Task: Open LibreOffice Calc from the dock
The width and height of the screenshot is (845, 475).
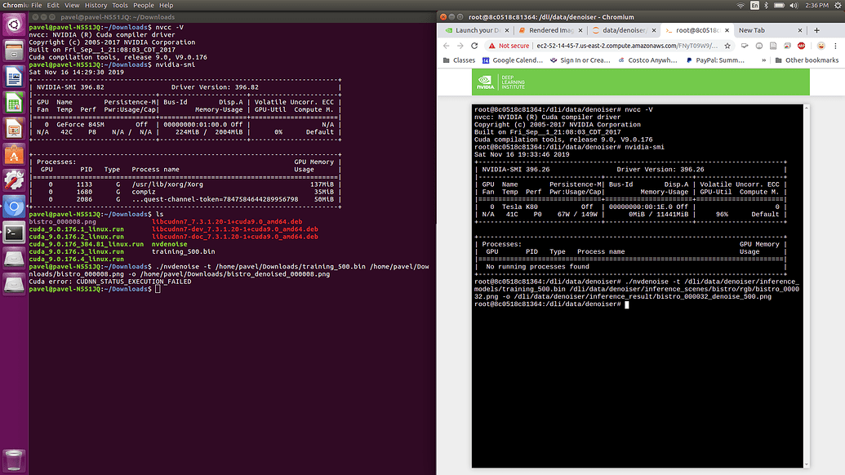Action: [14, 102]
